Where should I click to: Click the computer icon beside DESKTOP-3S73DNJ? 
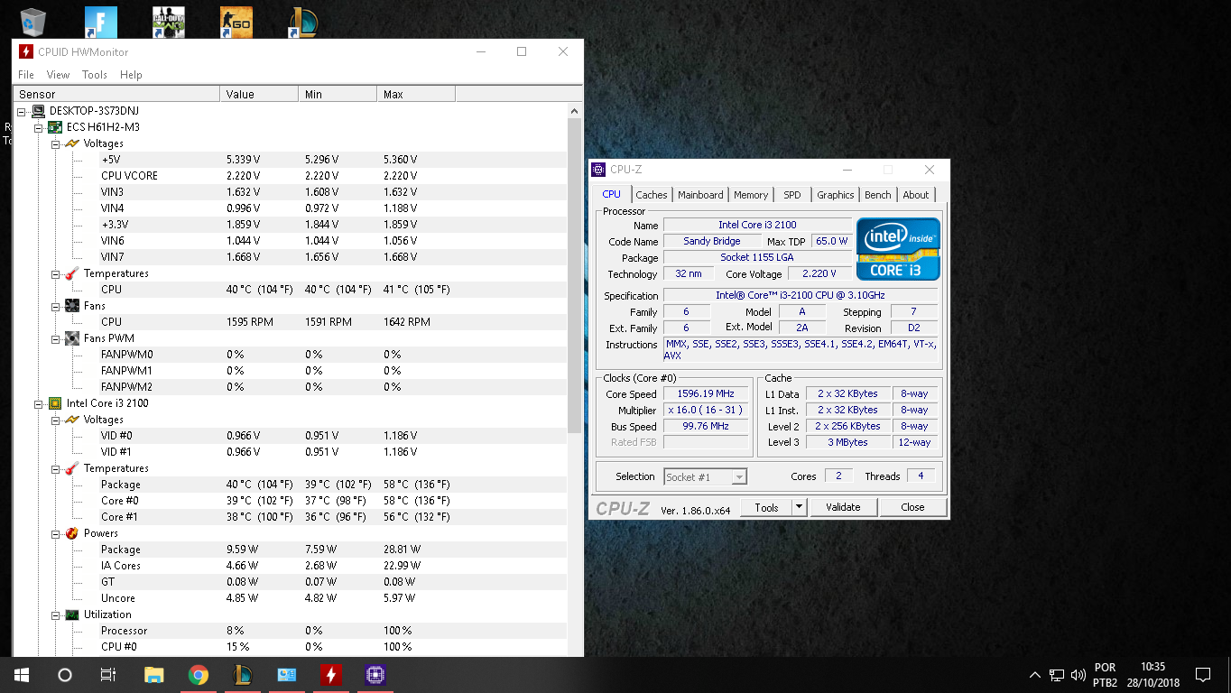click(38, 111)
